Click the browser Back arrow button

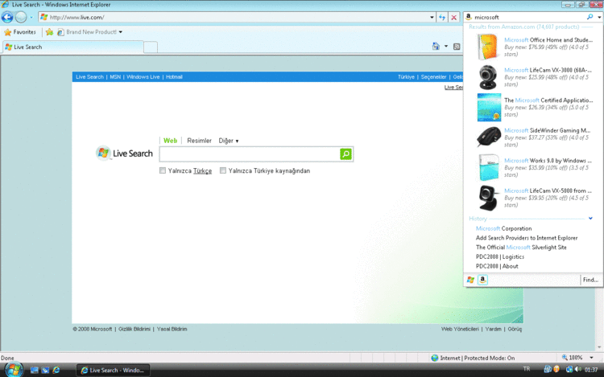tap(7, 18)
